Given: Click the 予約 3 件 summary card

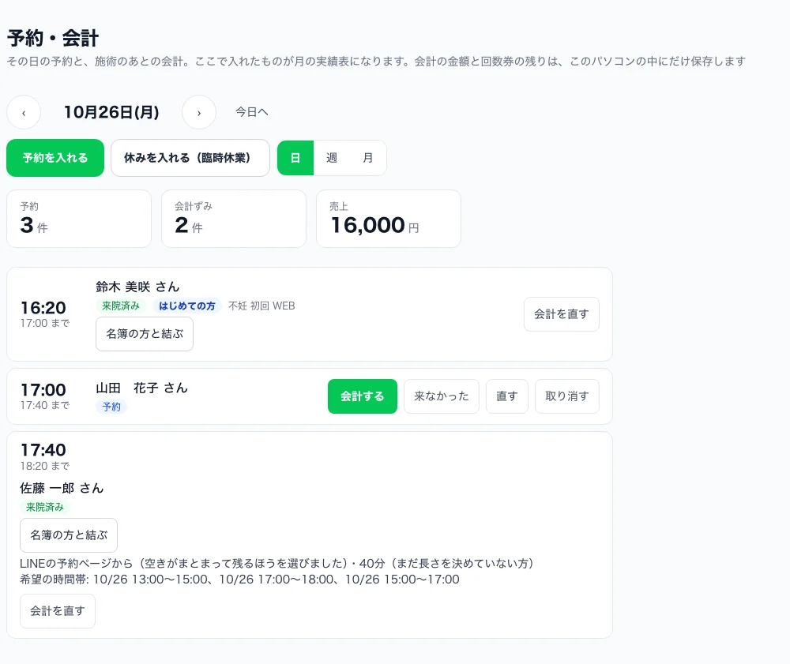Looking at the screenshot, I should [x=79, y=219].
